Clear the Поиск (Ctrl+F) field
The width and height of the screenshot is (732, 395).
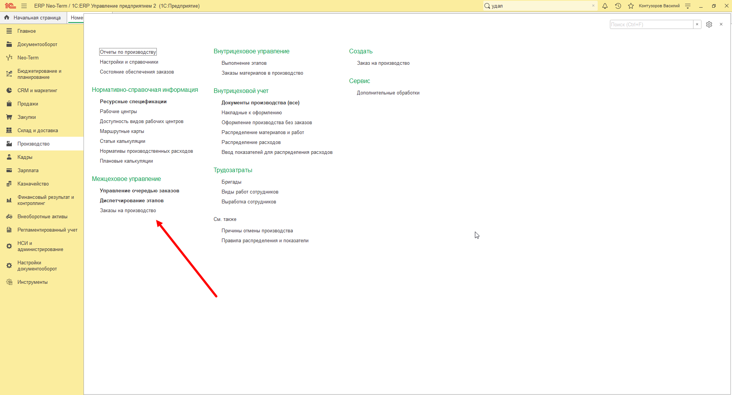[x=697, y=24]
